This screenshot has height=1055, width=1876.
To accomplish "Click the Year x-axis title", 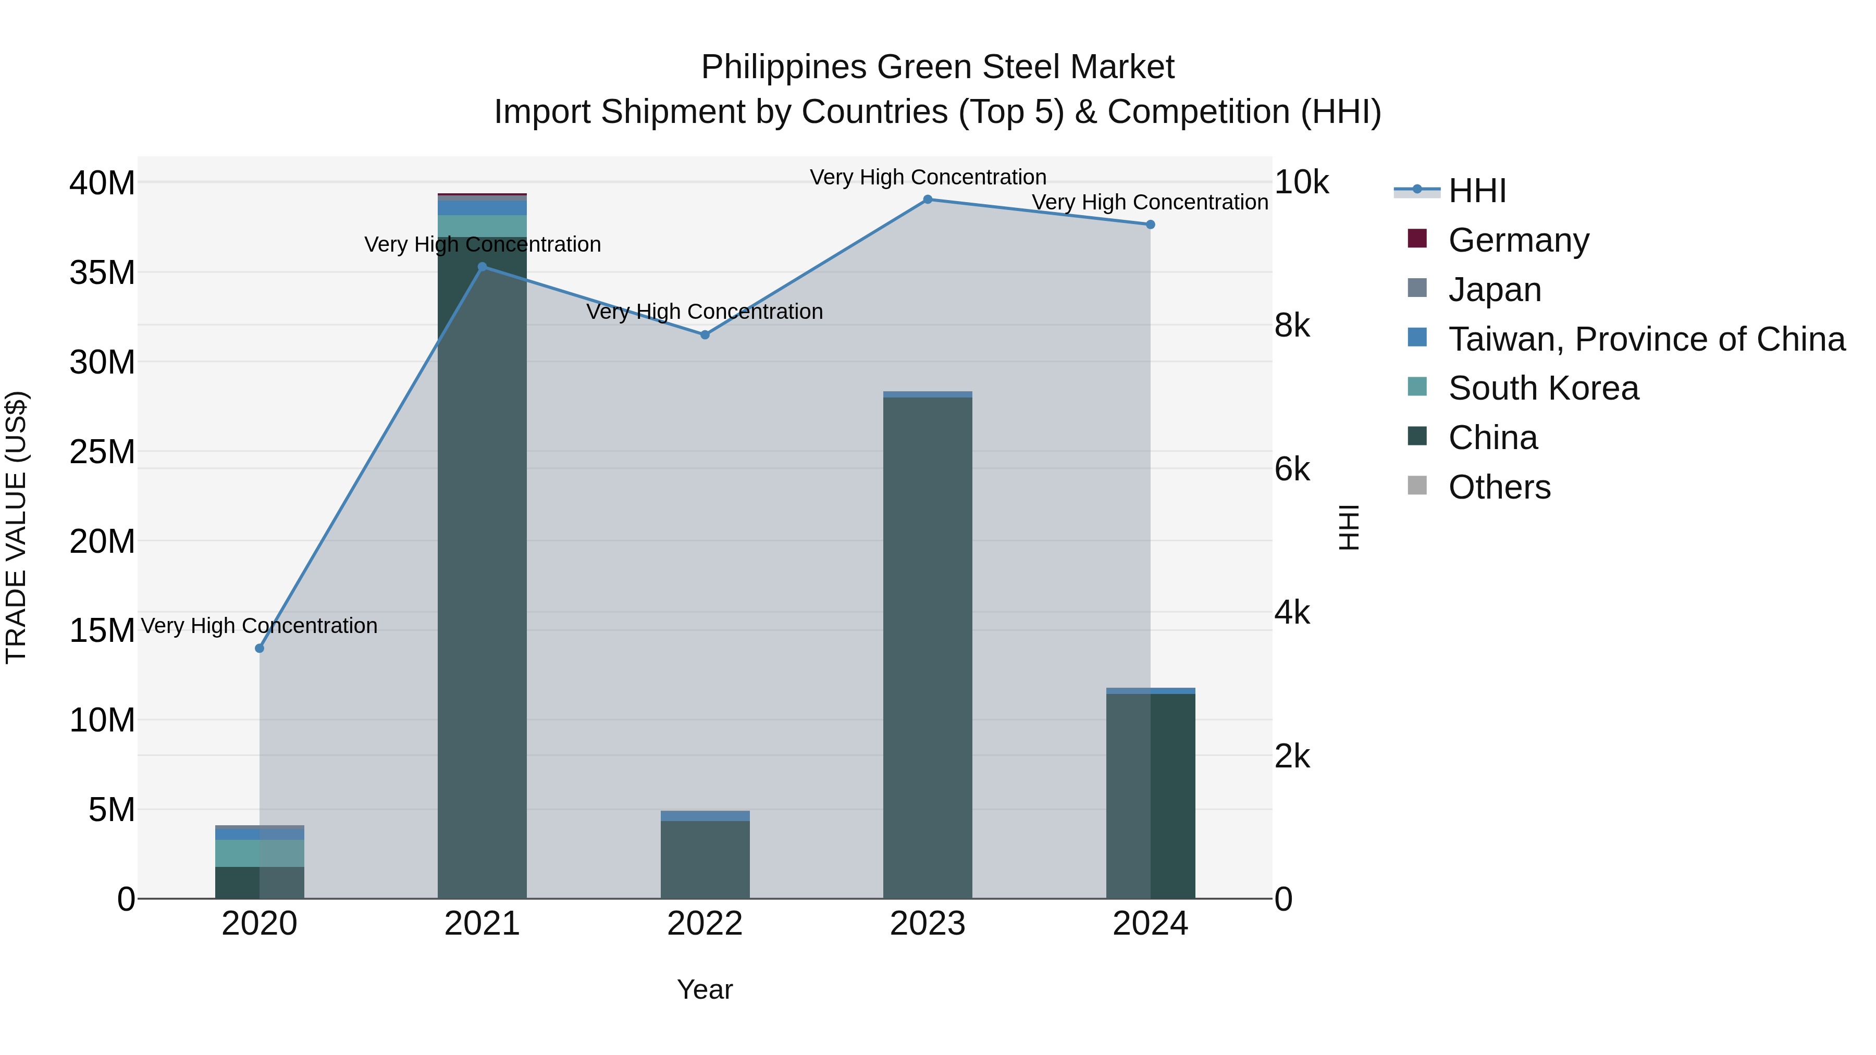I will pos(705,989).
